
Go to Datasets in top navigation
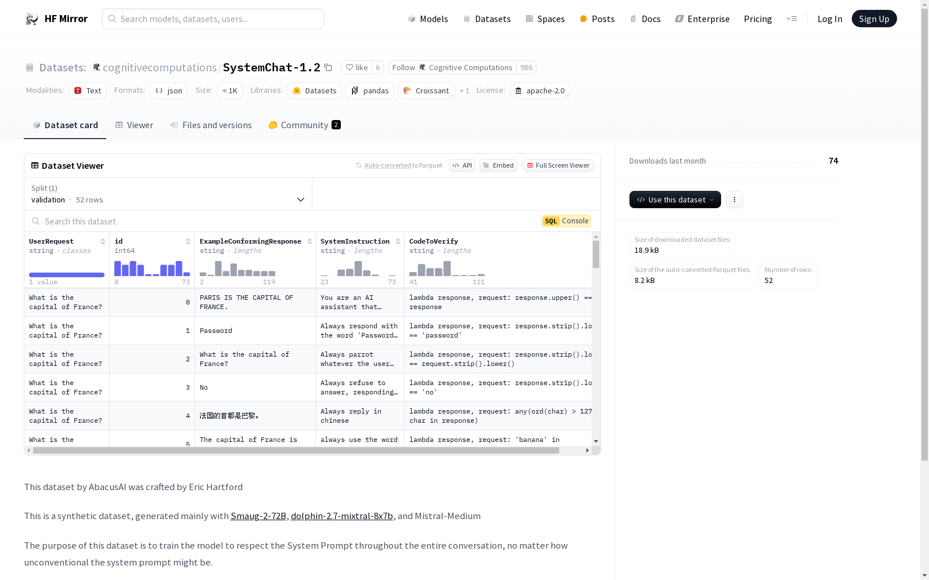click(x=487, y=19)
